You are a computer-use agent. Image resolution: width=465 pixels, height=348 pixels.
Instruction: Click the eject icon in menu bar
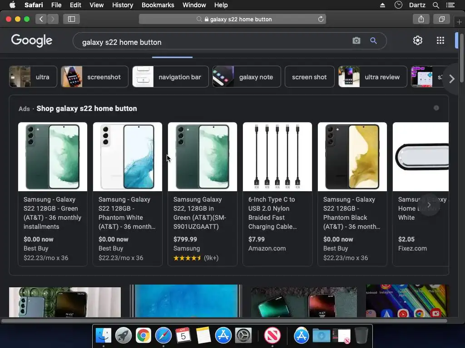click(382, 5)
